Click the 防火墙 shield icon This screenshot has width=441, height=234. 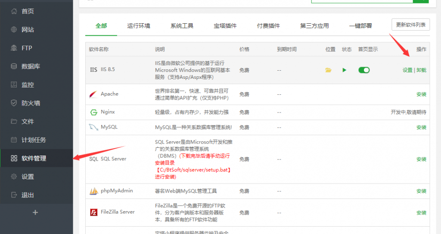point(14,103)
